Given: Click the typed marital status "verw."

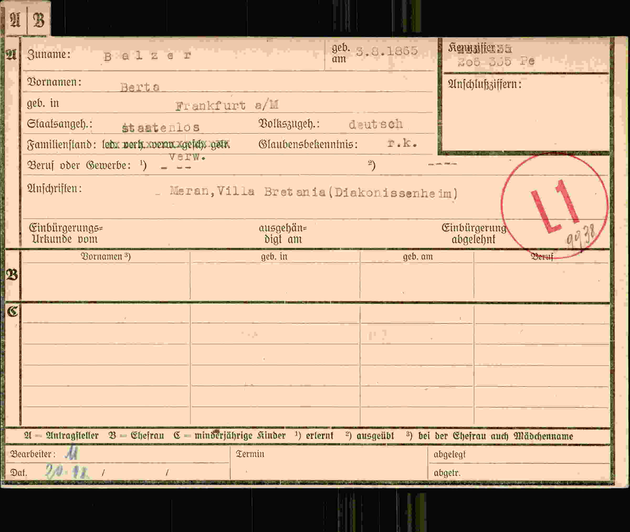Looking at the screenshot, I should (x=188, y=156).
